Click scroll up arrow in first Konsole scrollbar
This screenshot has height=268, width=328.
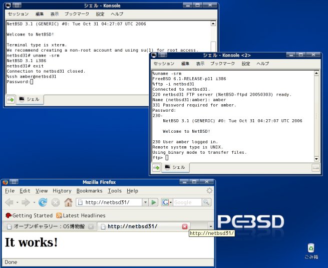213,24
